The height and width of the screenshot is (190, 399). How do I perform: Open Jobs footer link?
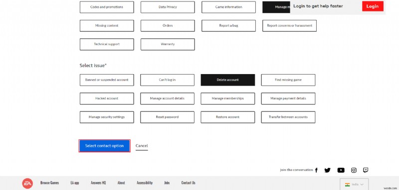point(167,183)
